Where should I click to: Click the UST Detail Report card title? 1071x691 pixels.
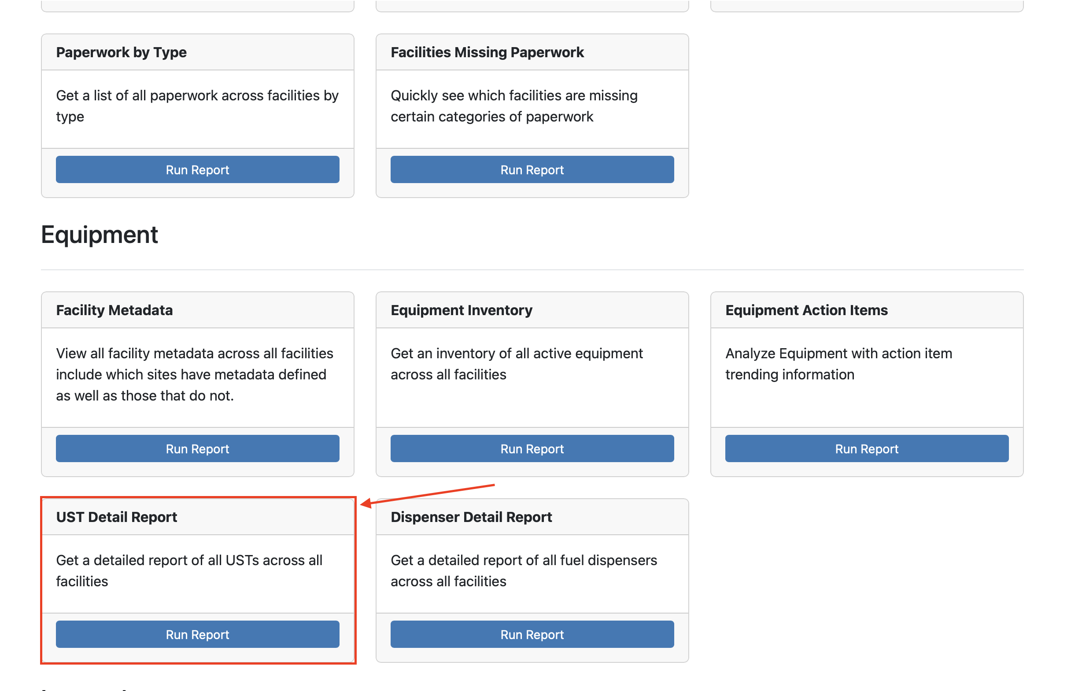click(117, 517)
